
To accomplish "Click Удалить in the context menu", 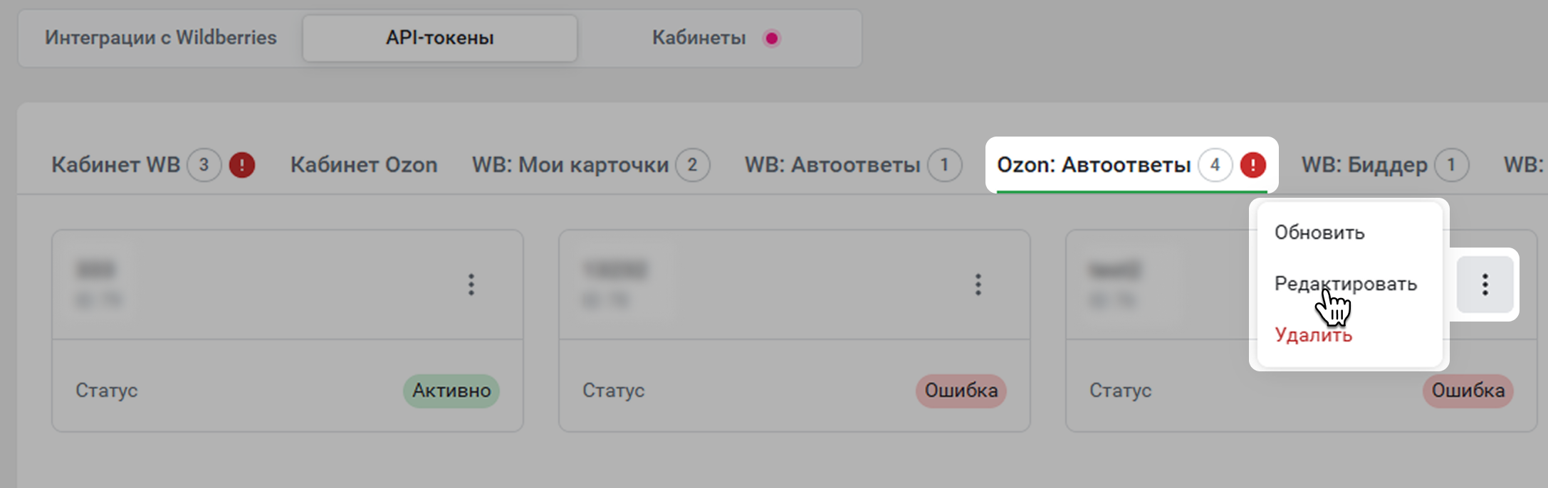I will coord(1313,335).
